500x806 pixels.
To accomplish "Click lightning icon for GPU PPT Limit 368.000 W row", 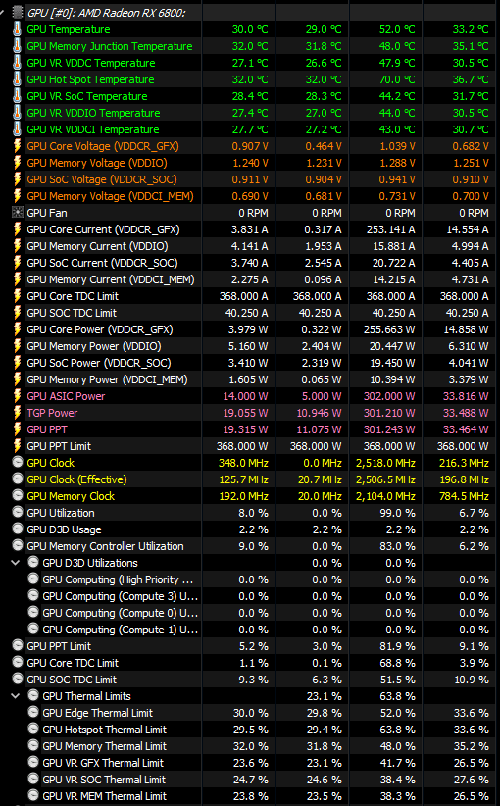I will tap(17, 446).
